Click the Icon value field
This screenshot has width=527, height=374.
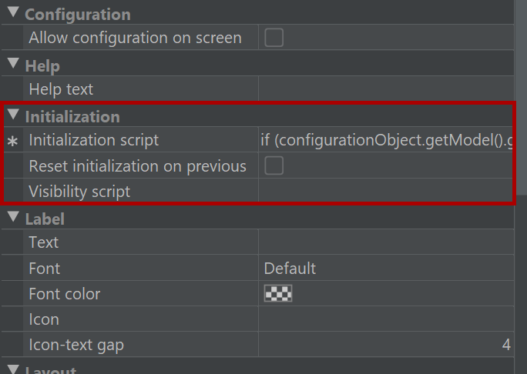[386, 319]
